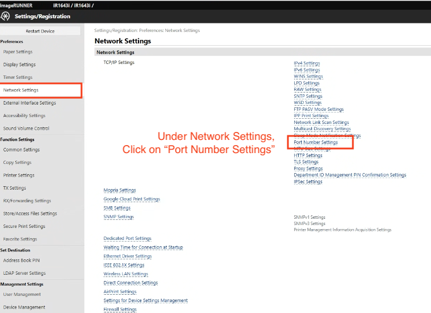
Task: Click the Mopria Settings link
Action: tap(120, 190)
